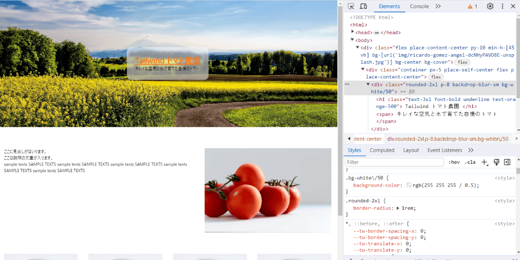The image size is (520, 260).
Task: Activate the inspect element picker icon
Action: click(351, 6)
